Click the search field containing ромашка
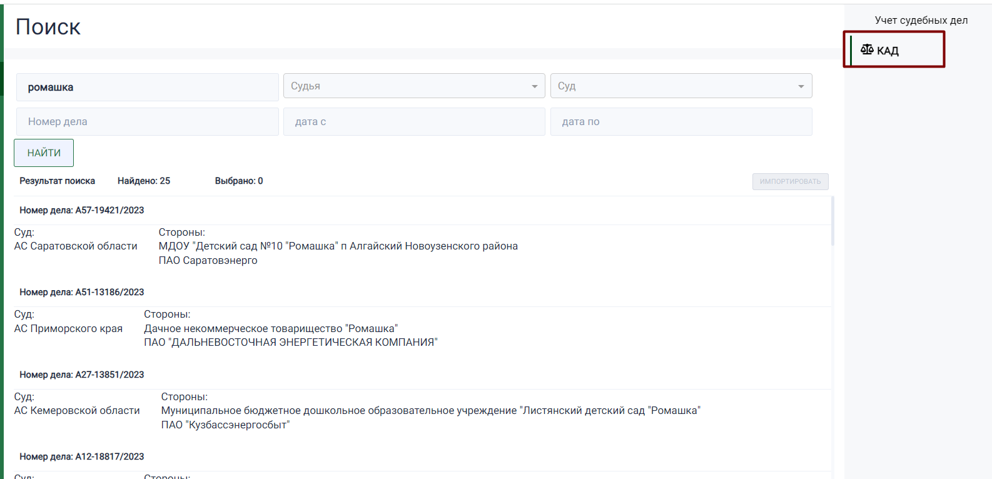Image resolution: width=992 pixels, height=479 pixels. [x=147, y=88]
